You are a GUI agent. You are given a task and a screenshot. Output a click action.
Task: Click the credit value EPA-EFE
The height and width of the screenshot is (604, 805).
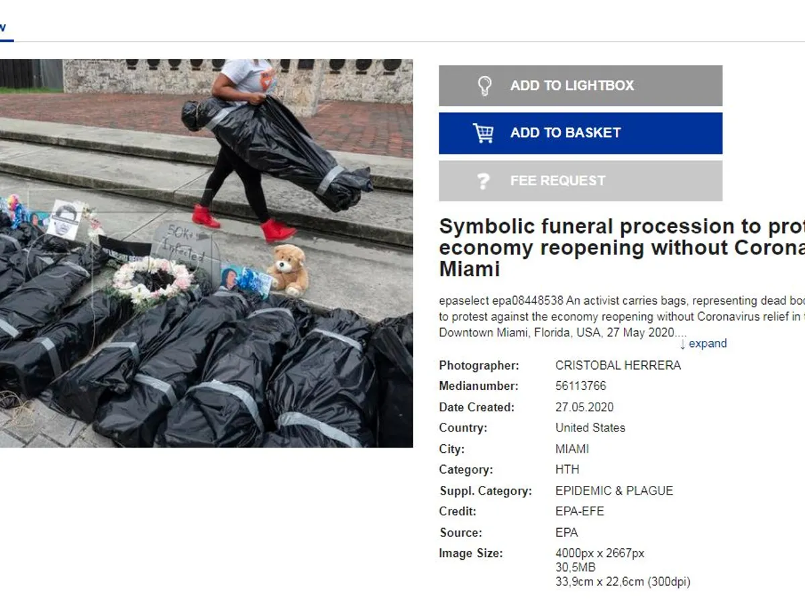click(580, 511)
